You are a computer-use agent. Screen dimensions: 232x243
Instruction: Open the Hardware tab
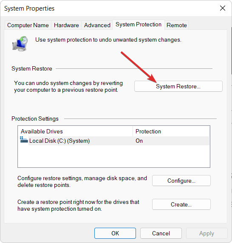[66, 25]
